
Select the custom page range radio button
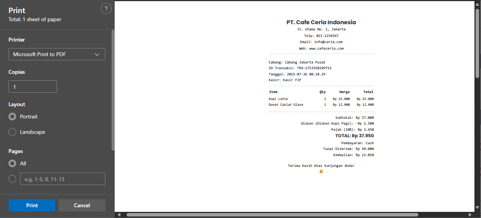tap(12, 179)
